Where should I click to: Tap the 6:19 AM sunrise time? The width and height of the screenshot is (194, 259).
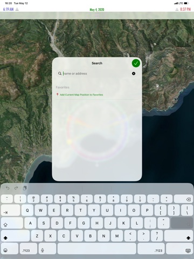pos(8,9)
